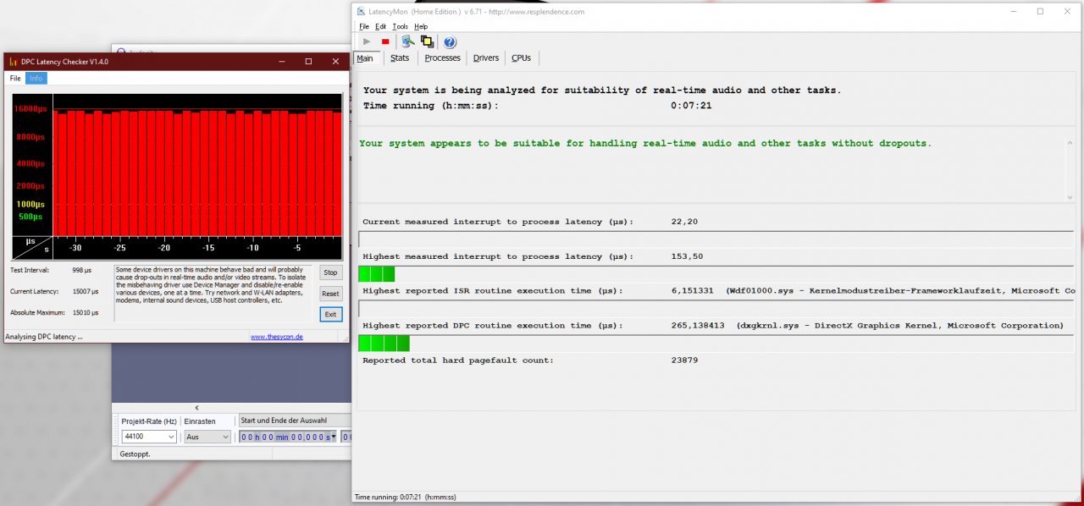The height and width of the screenshot is (506, 1084).
Task: Click left scroll arrow in Audacity window
Action: [196, 408]
